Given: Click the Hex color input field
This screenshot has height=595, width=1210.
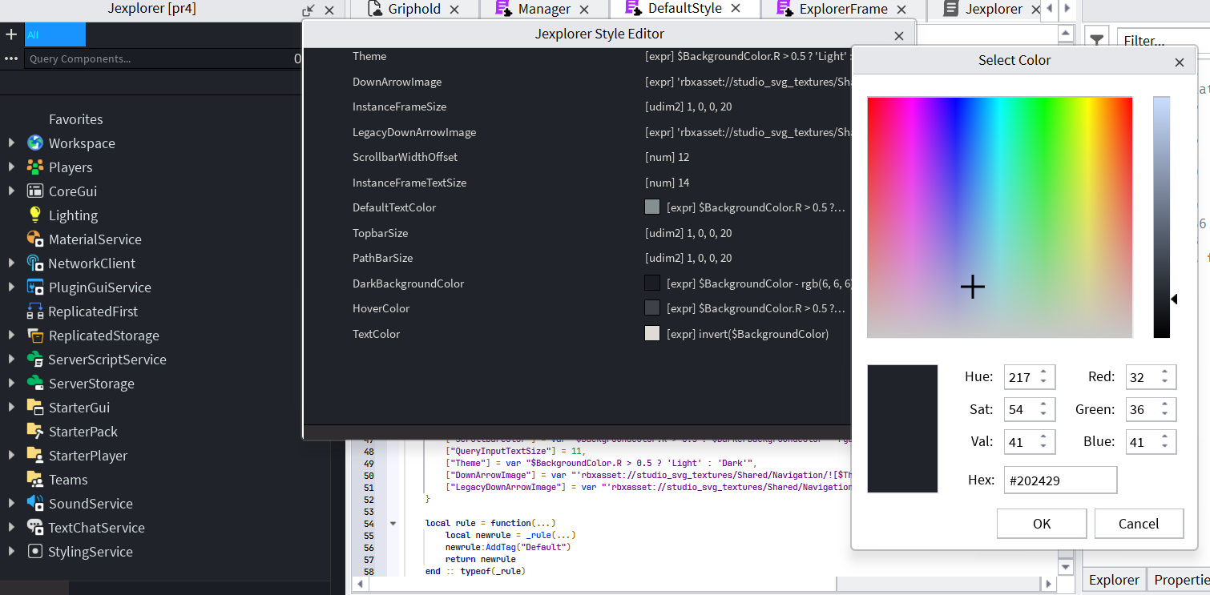Looking at the screenshot, I should (x=1059, y=480).
